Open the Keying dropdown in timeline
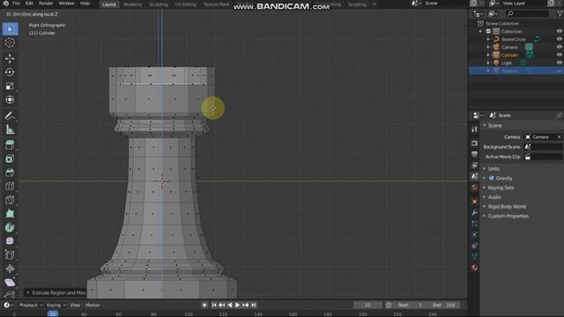 tap(56, 306)
